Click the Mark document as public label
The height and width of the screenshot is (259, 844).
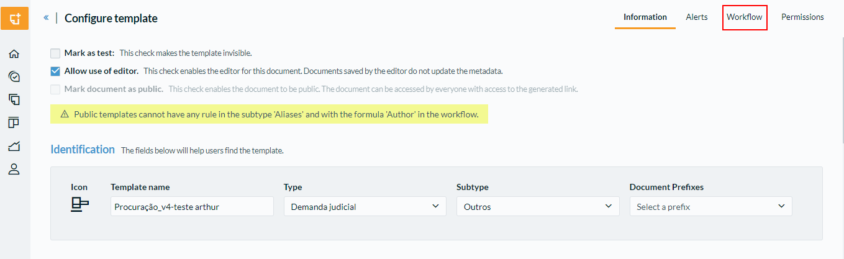tap(114, 89)
